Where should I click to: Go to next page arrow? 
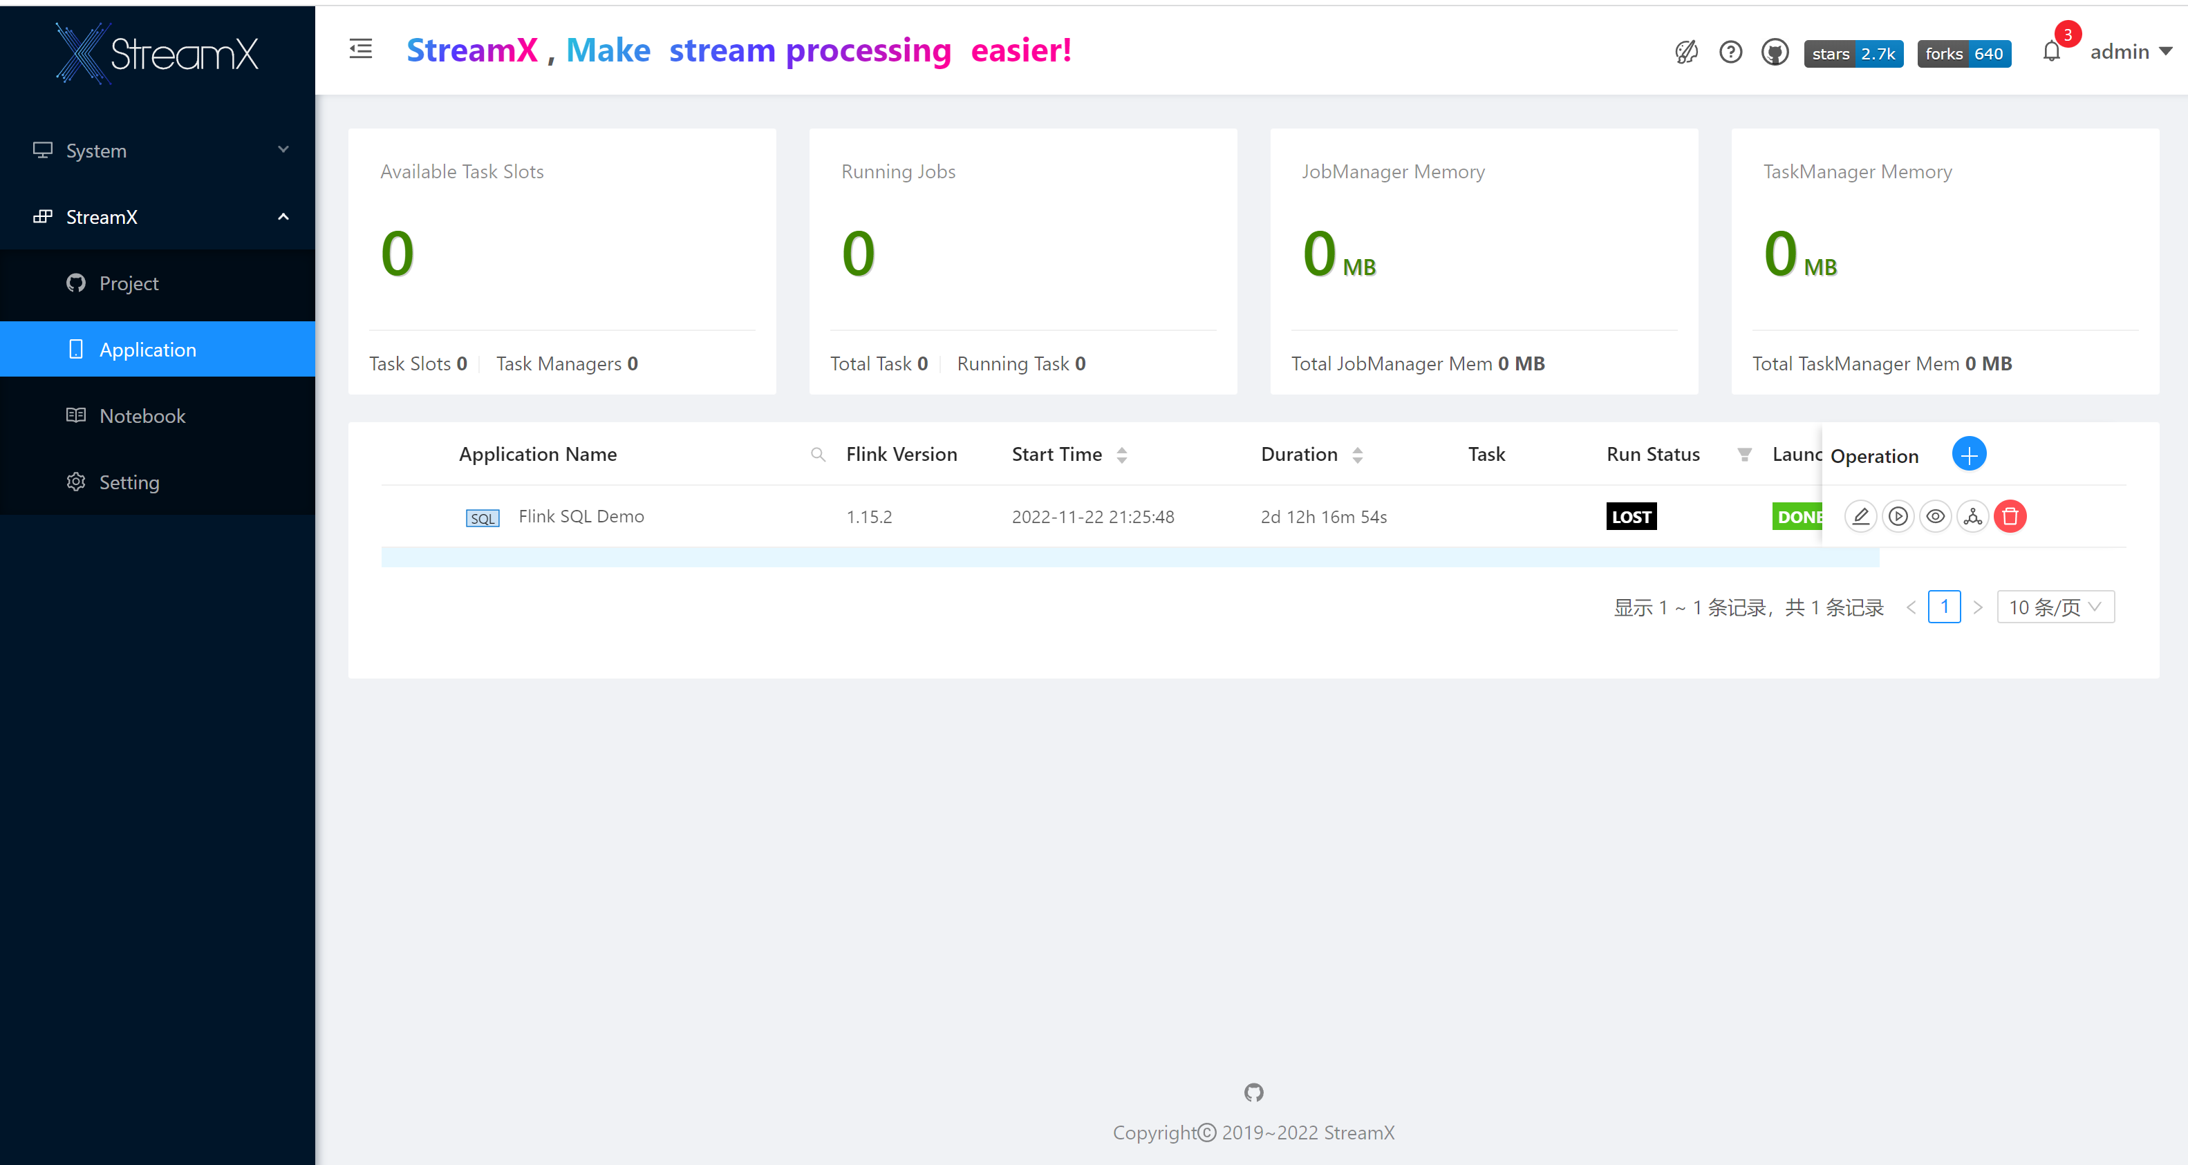pyautogui.click(x=1977, y=607)
